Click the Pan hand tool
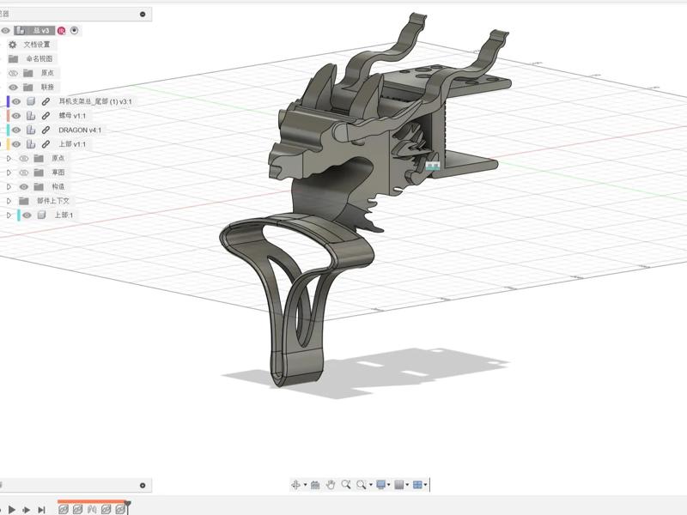 tap(331, 485)
